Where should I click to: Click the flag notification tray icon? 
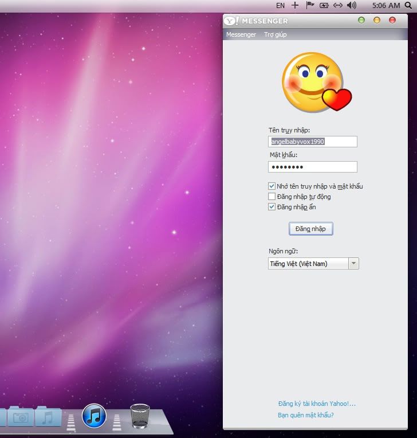[310, 6]
